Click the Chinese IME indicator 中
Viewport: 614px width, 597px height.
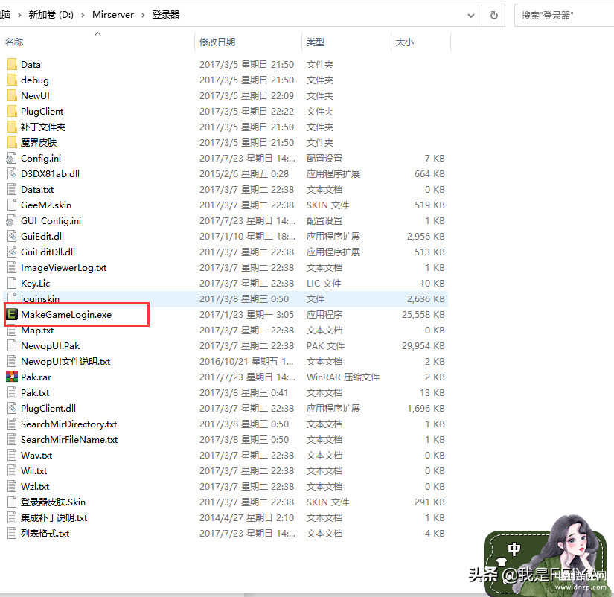tap(514, 549)
